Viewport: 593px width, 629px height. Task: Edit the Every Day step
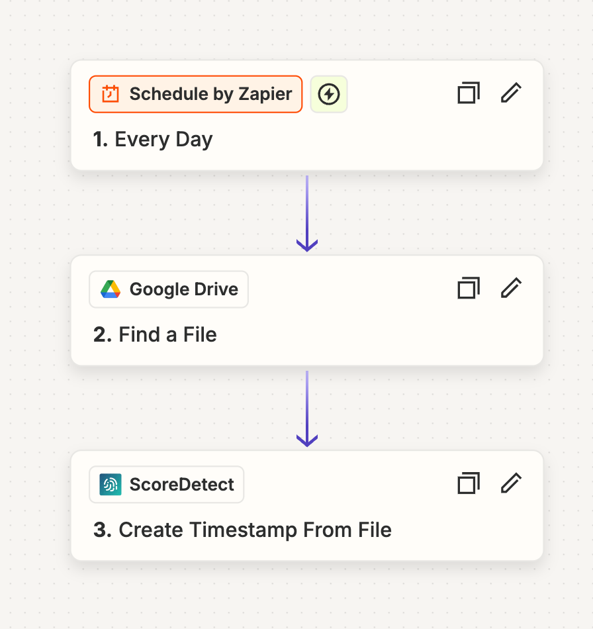click(511, 93)
